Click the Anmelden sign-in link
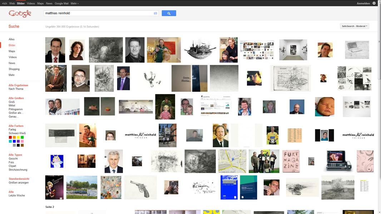Image resolution: width=381 pixels, height=214 pixels. (x=363, y=3)
